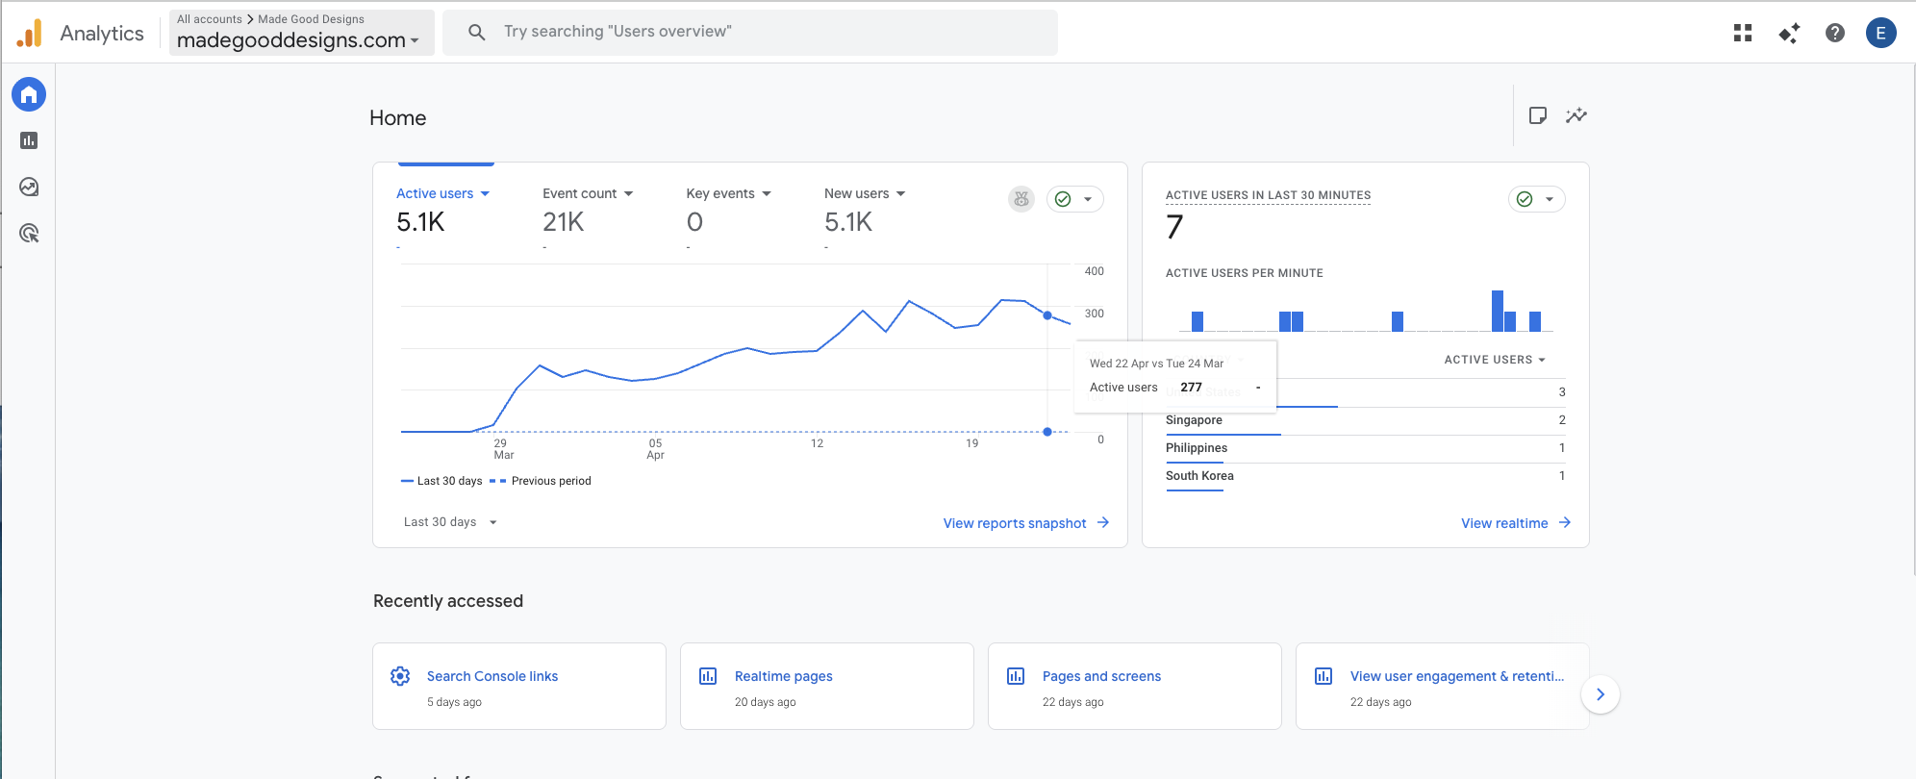Screen dimensions: 1916x779
Task: Expand the New users metric dropdown
Action: [901, 193]
